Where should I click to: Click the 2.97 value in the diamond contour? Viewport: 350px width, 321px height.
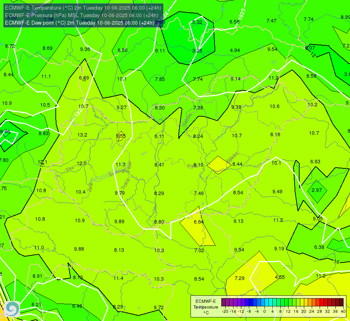317,190
